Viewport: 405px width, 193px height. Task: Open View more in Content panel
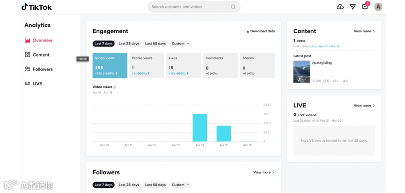point(364,31)
